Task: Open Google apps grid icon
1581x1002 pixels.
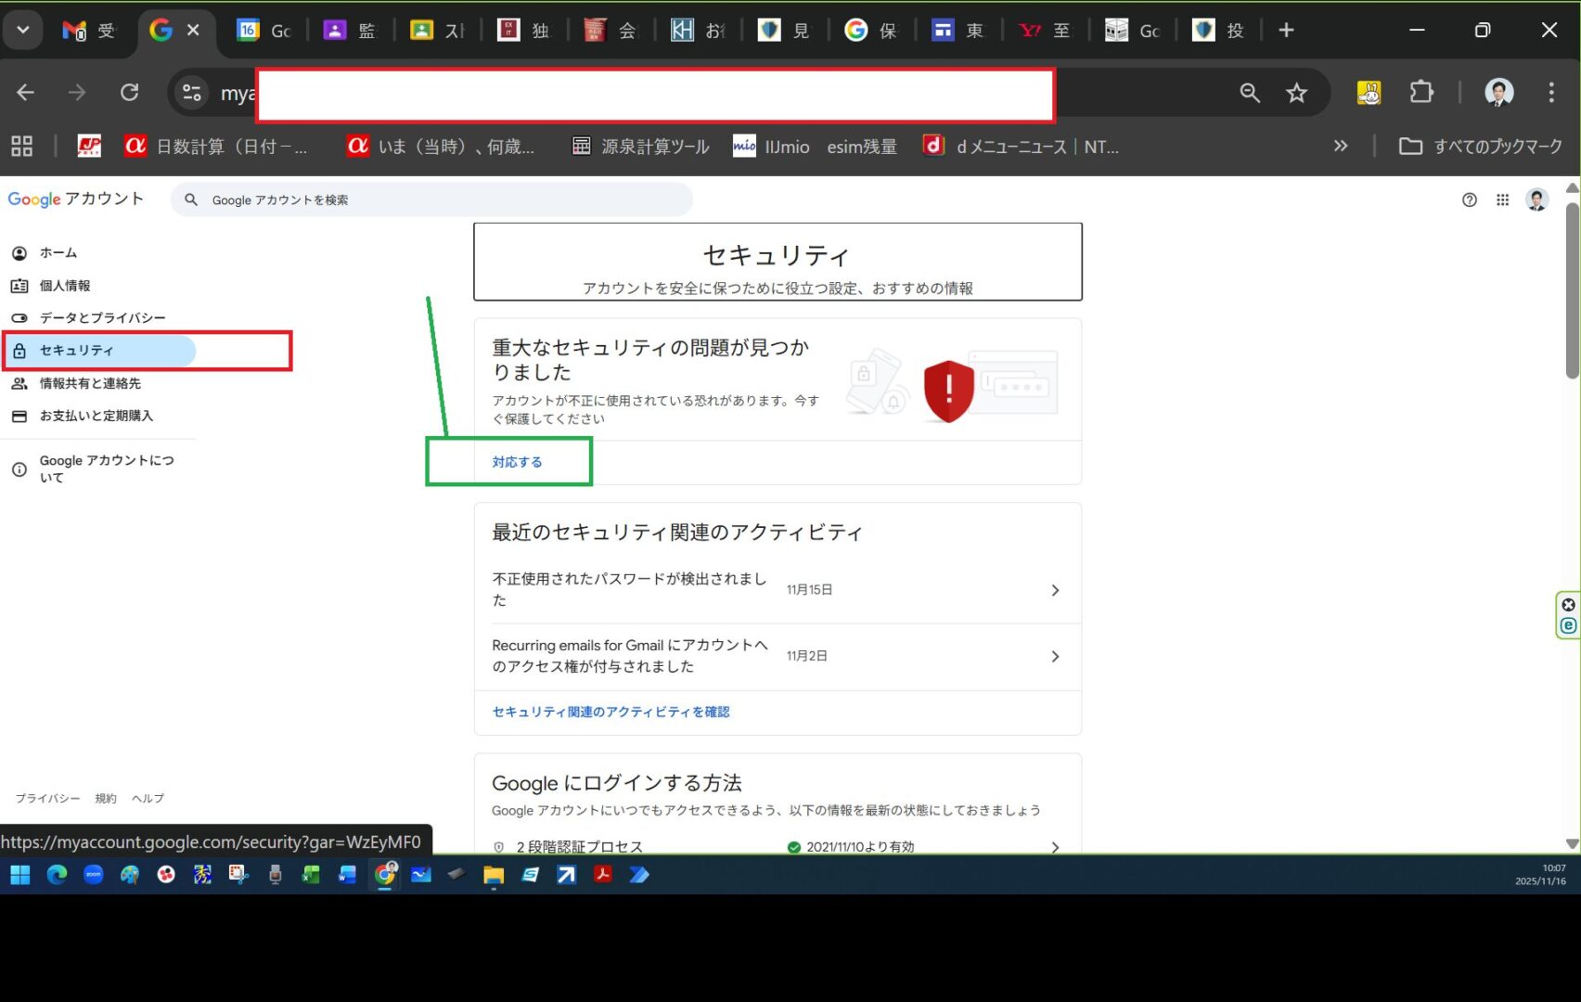Action: (1502, 200)
